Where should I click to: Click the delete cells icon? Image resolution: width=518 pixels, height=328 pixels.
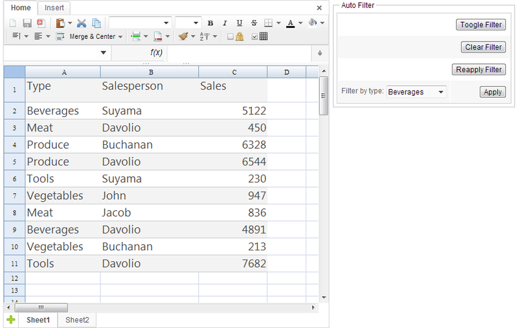point(158,36)
